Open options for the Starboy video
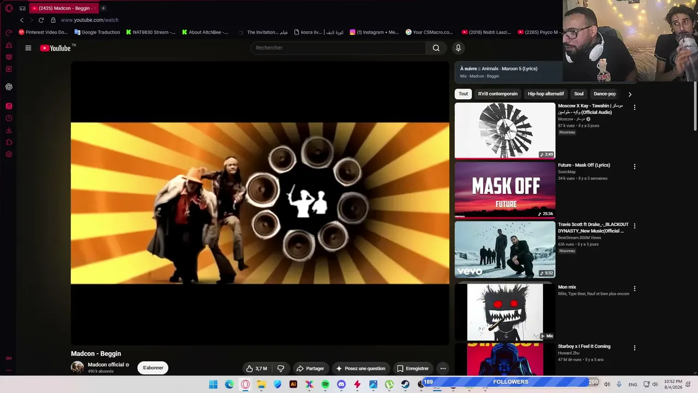The image size is (698, 393). tap(634, 348)
